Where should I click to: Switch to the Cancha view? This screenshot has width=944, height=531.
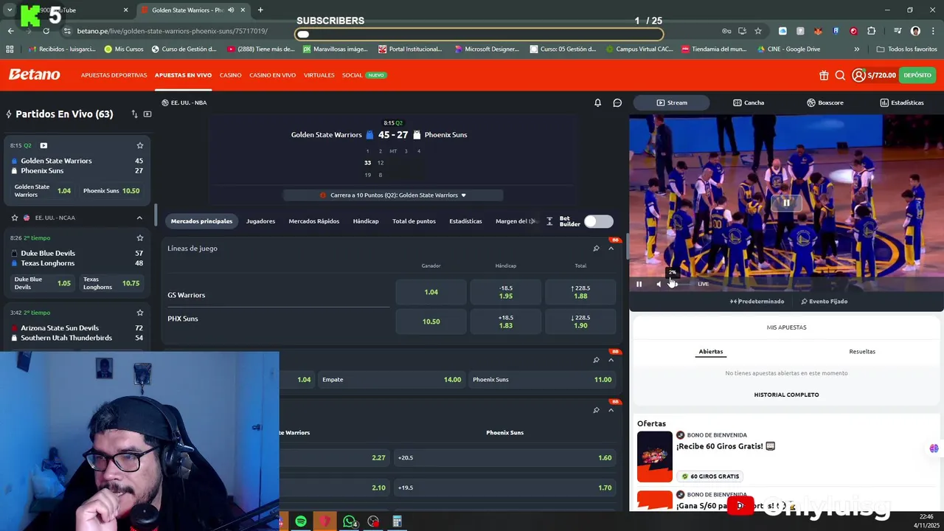point(749,103)
